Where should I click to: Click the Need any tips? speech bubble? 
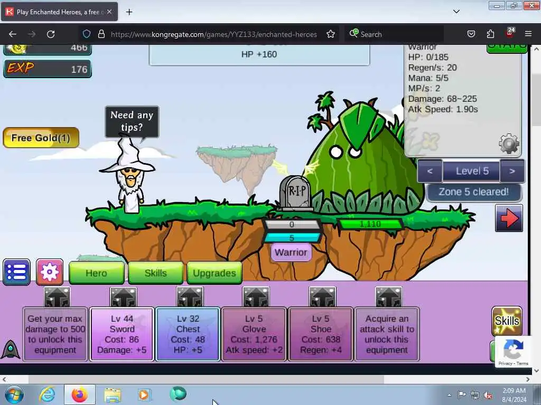[132, 121]
